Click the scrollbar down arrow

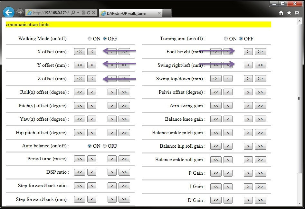[x=299, y=204]
